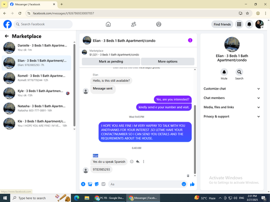
Task: Search in conversation magnifier icon
Action: (239, 72)
